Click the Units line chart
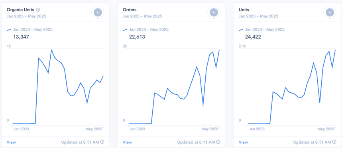342x148 pixels. point(292,87)
